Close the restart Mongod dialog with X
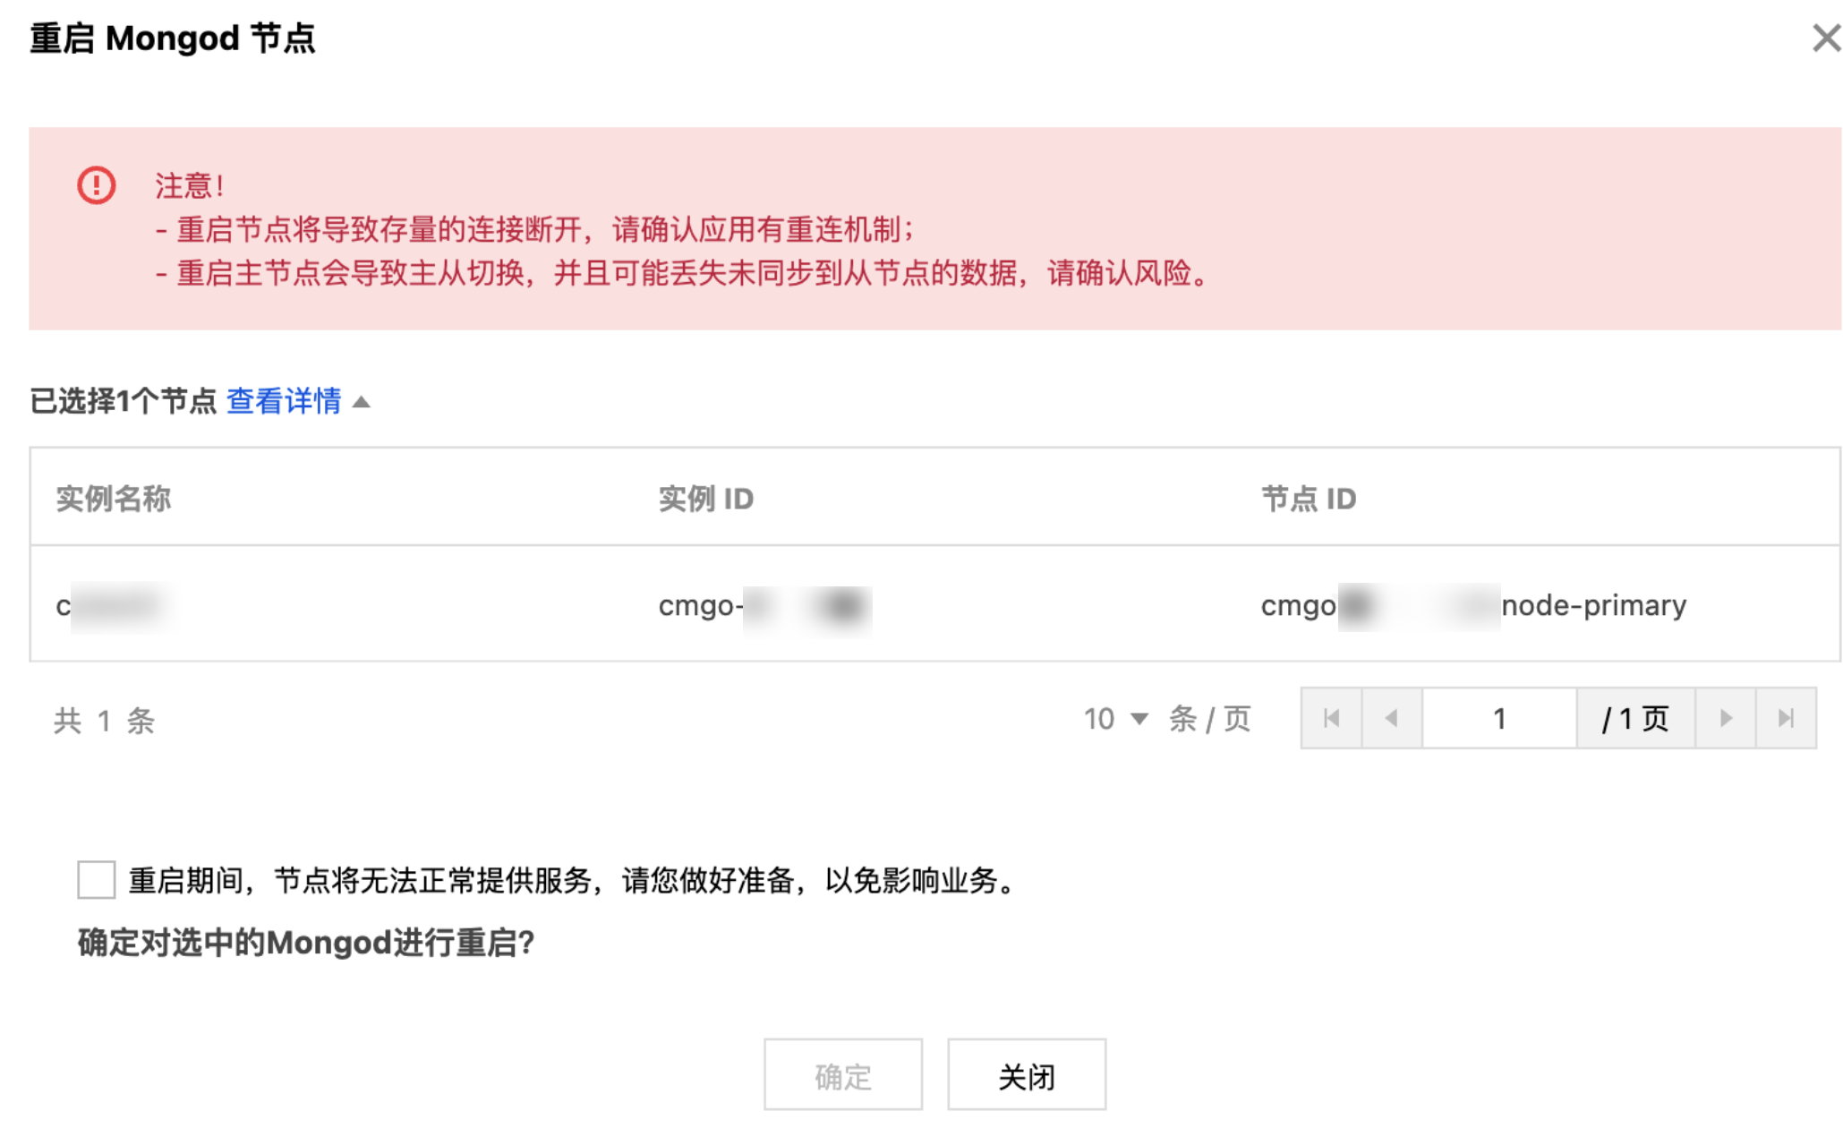1843x1128 pixels. (x=1825, y=38)
